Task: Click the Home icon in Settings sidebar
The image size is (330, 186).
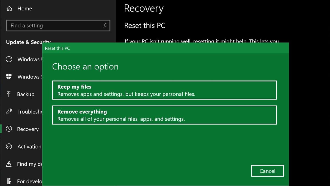Action: coord(9,9)
